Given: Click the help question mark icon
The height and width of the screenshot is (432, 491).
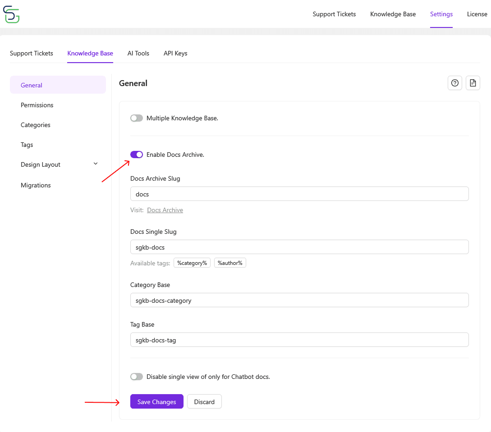Looking at the screenshot, I should coord(454,83).
